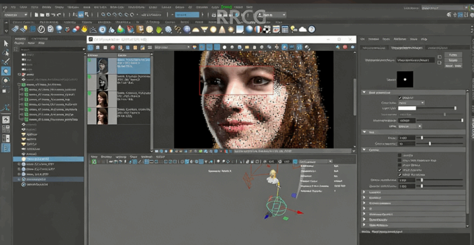
Task: Click the funnel-shaped inverted triangle shelf icon
Action: [205, 29]
